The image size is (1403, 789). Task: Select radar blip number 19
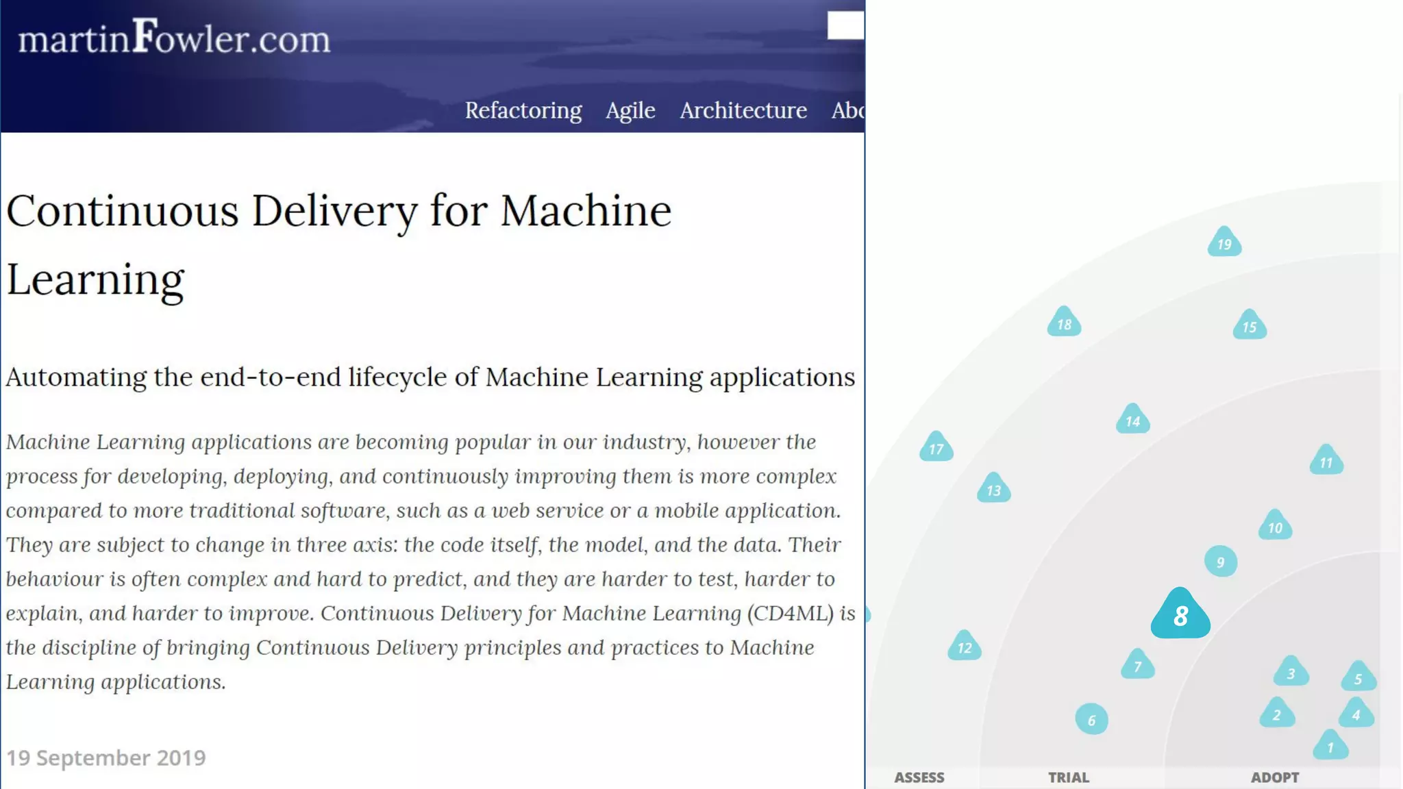pos(1224,242)
